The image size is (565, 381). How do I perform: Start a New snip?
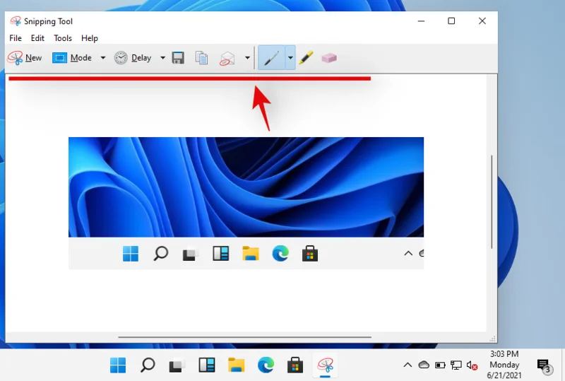tap(25, 58)
